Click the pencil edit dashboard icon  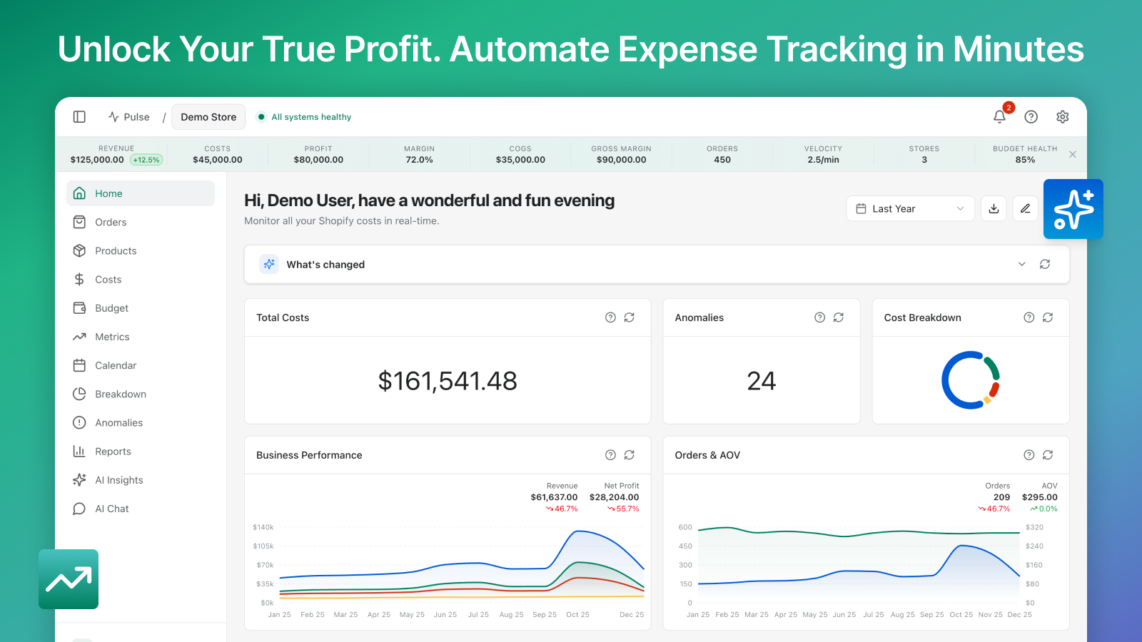pyautogui.click(x=1025, y=208)
